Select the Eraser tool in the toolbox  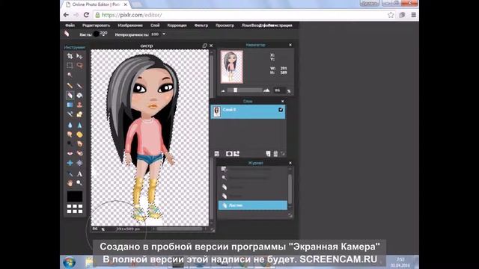(x=70, y=95)
